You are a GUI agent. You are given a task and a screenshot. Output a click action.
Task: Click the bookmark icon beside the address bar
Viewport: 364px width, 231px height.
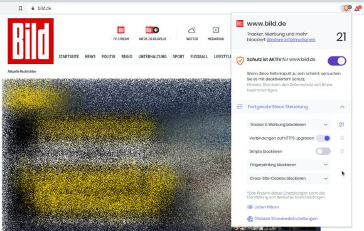21,8
